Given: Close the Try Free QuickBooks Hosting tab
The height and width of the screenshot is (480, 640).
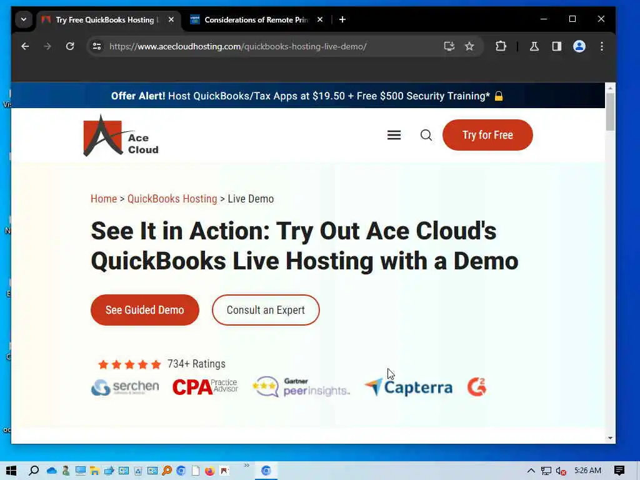Looking at the screenshot, I should pos(171,19).
